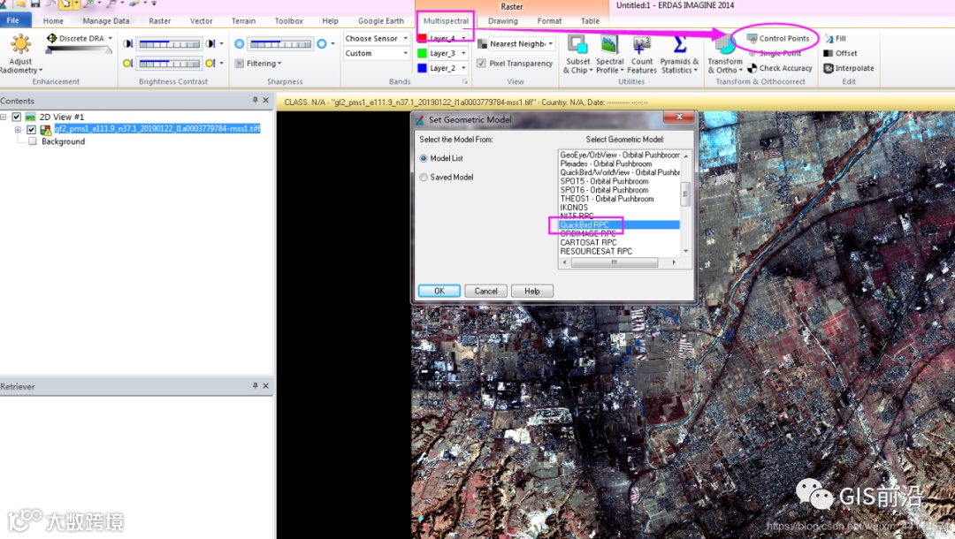
Task: Select RESOURCESAT RPC in the model list
Action: [x=619, y=251]
